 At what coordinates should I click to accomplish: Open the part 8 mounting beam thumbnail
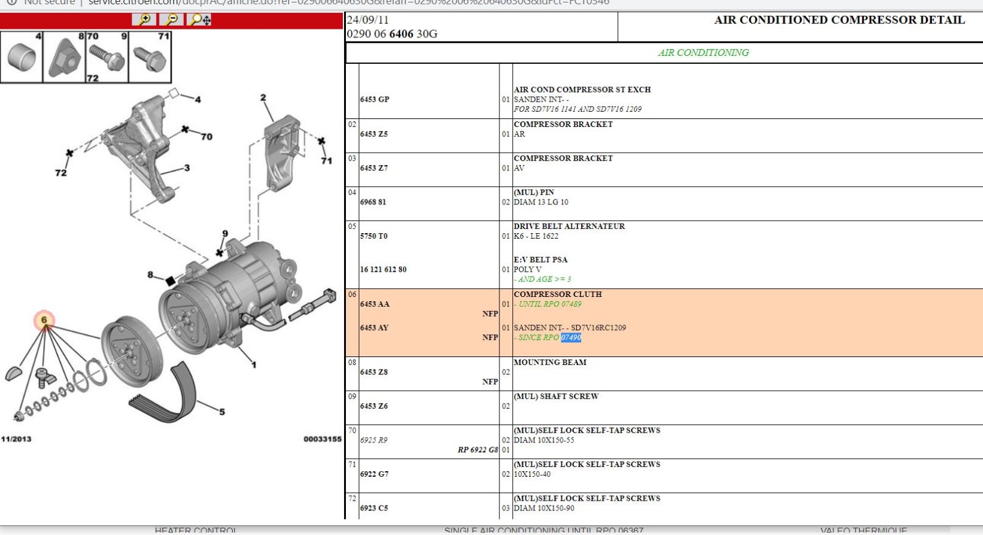tap(65, 57)
